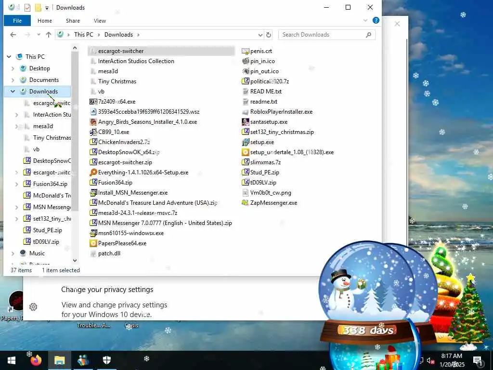Image resolution: width=493 pixels, height=370 pixels.
Task: Expand the Documents tree node
Action: coord(13,80)
